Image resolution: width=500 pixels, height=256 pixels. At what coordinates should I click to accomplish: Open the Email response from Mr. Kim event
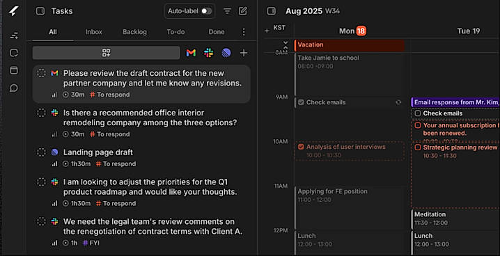[x=455, y=102]
